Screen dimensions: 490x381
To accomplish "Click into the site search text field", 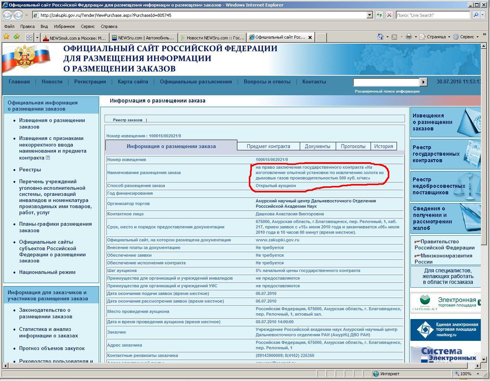I will [386, 82].
